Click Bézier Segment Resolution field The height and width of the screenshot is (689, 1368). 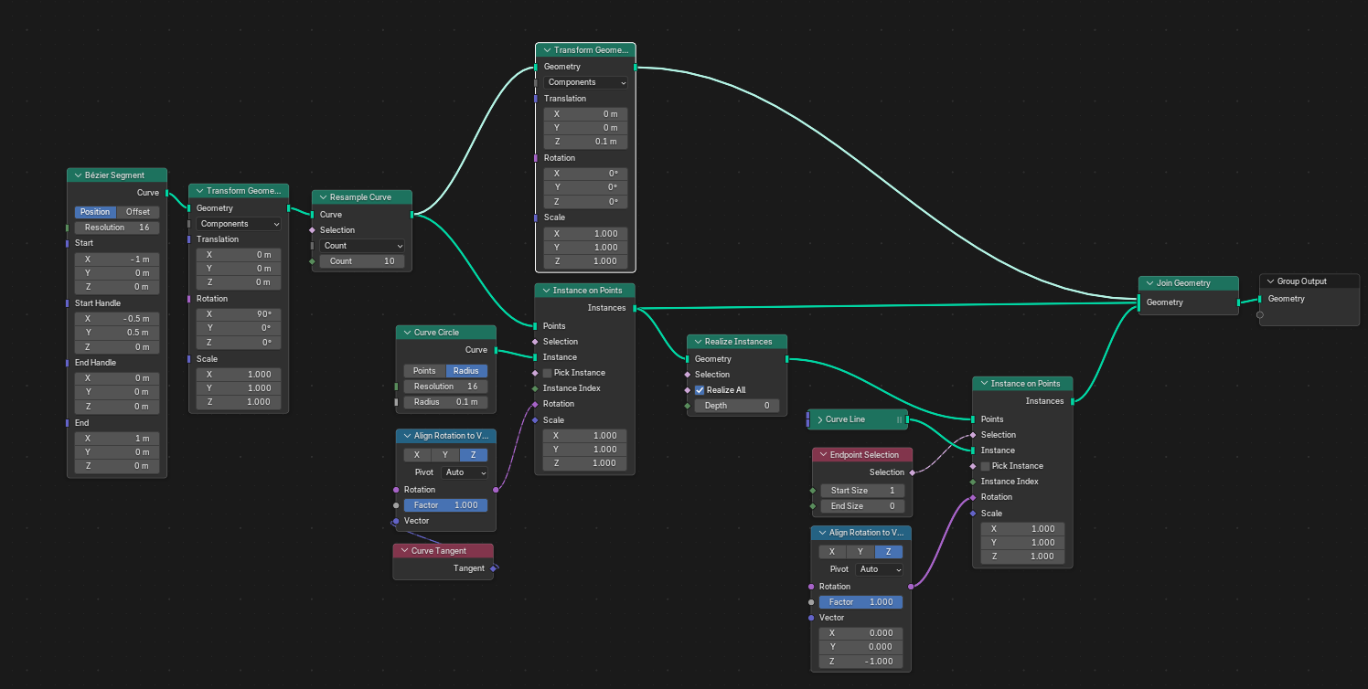[x=117, y=228]
